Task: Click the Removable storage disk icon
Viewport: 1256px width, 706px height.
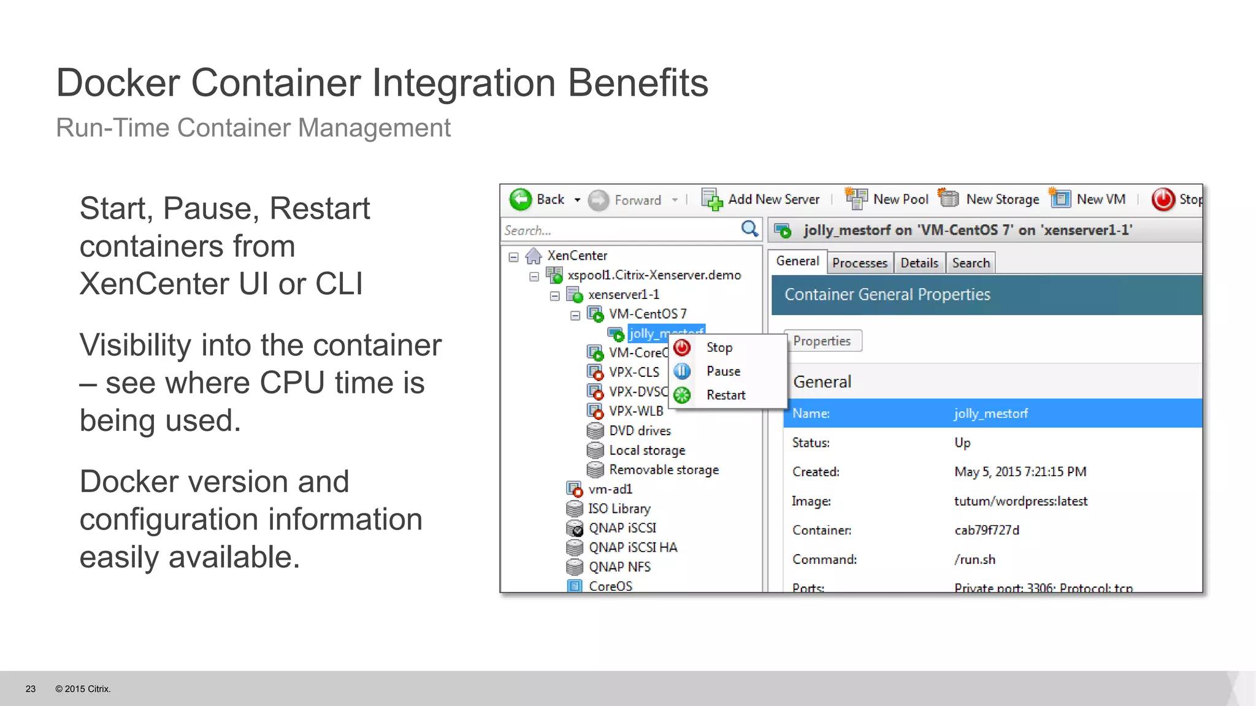Action: 595,470
